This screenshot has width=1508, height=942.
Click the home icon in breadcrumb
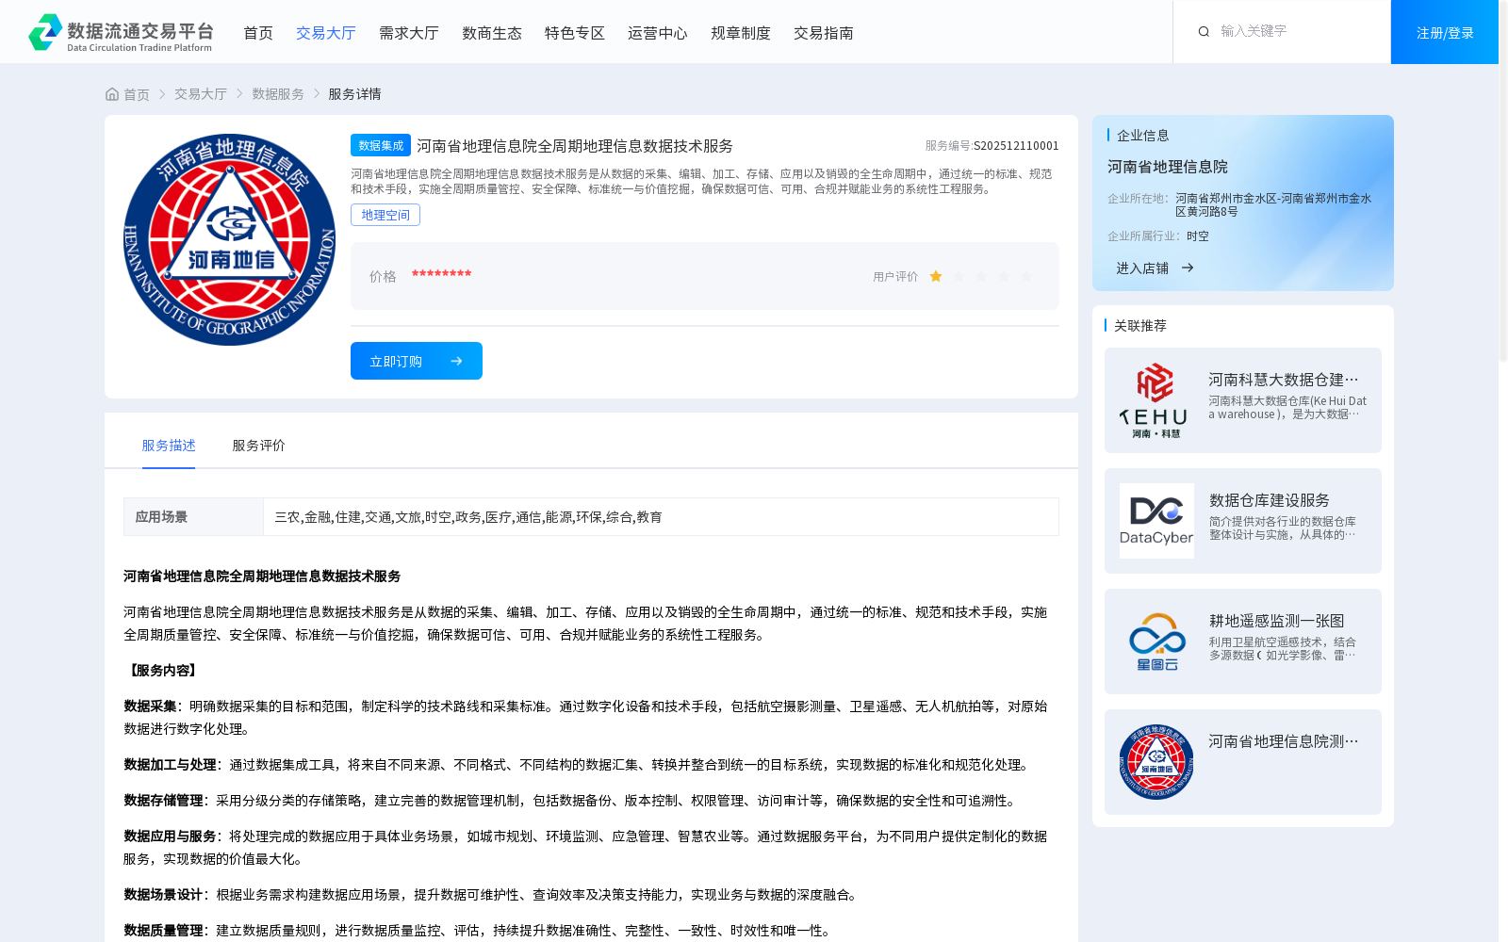[x=112, y=94]
